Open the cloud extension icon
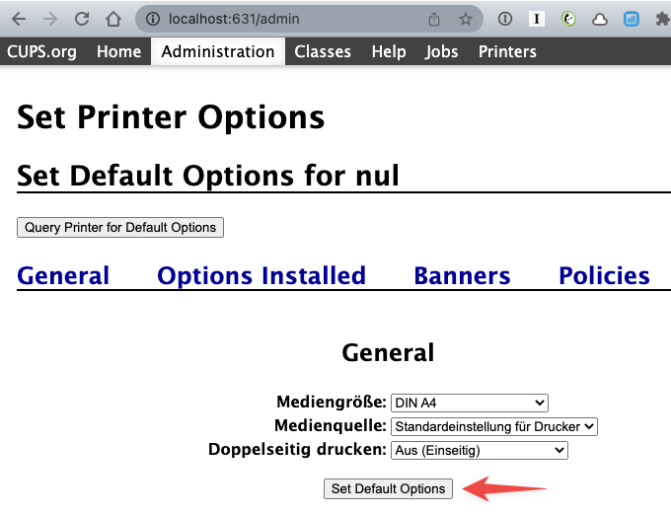Screen dimensions: 671x515 (x=600, y=20)
